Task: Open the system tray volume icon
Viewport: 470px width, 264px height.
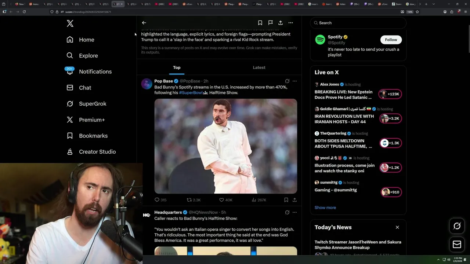Action: pos(449,260)
